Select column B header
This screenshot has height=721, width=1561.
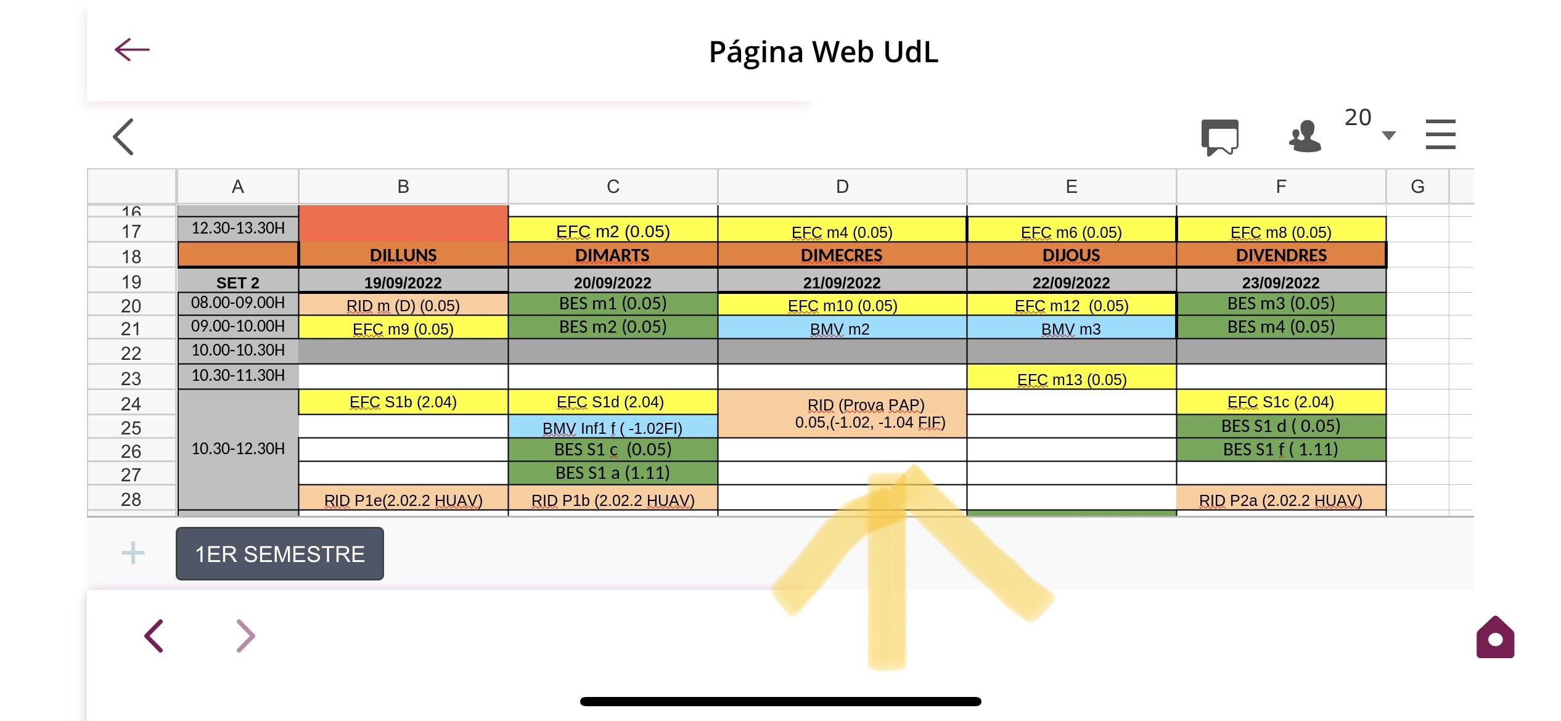point(403,186)
